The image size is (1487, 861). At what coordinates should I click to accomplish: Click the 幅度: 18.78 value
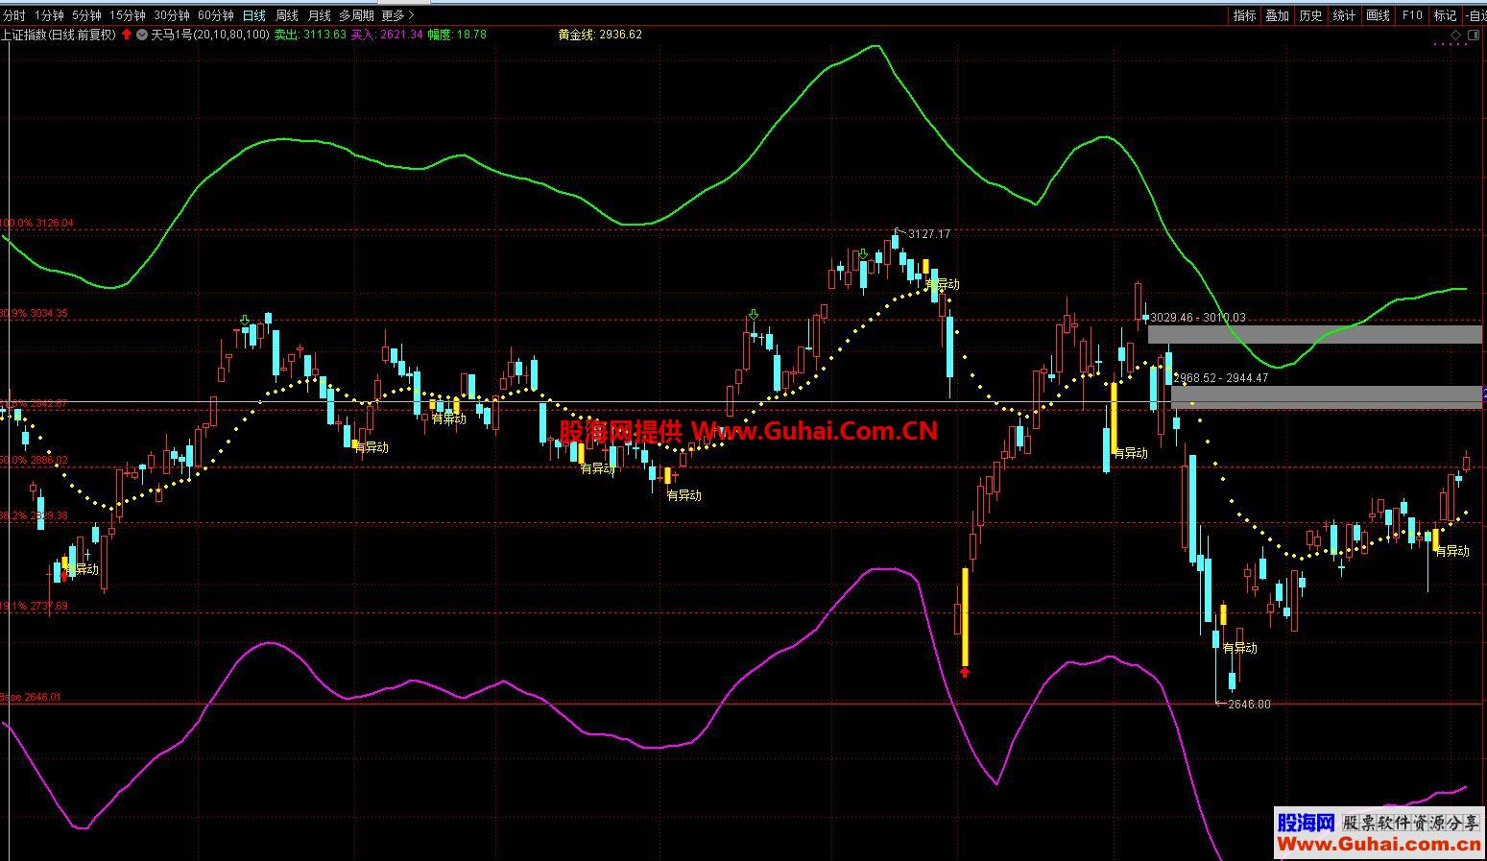pos(457,35)
